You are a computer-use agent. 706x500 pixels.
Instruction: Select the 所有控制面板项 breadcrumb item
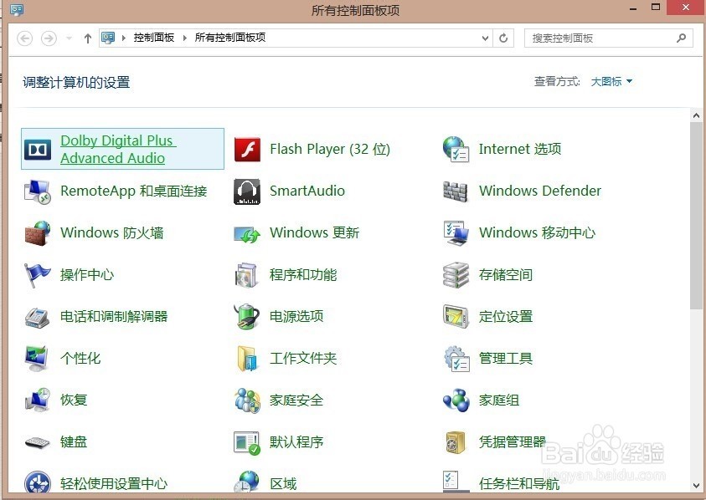tap(230, 38)
